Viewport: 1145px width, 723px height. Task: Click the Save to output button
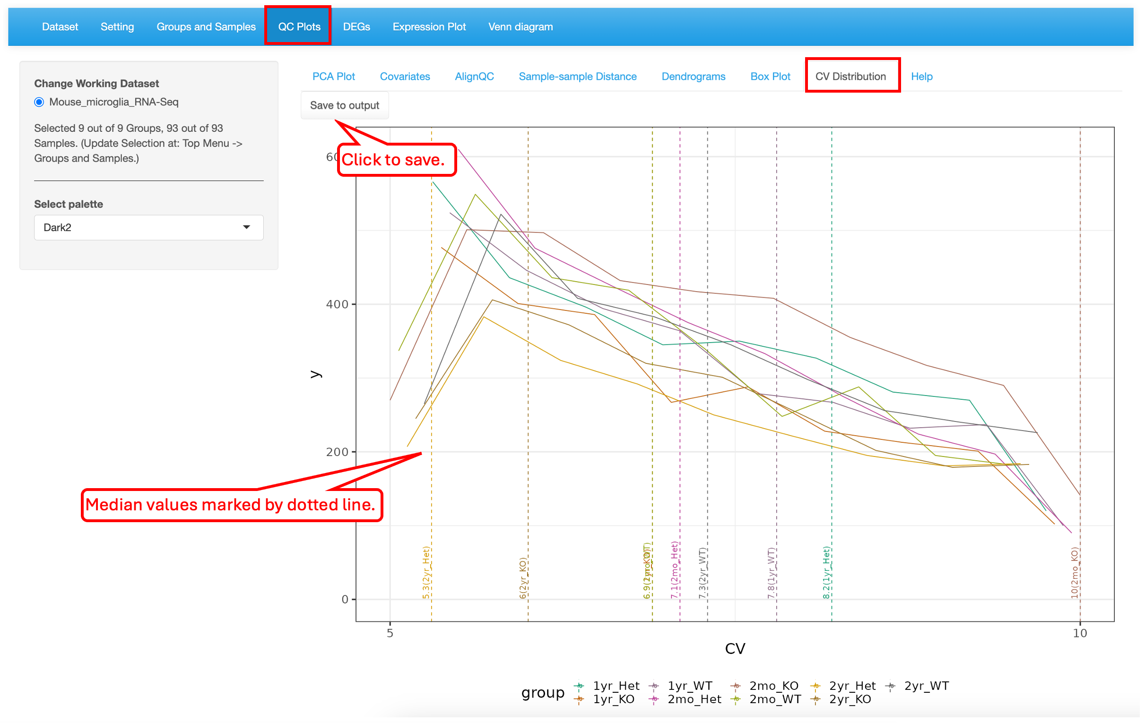point(344,105)
